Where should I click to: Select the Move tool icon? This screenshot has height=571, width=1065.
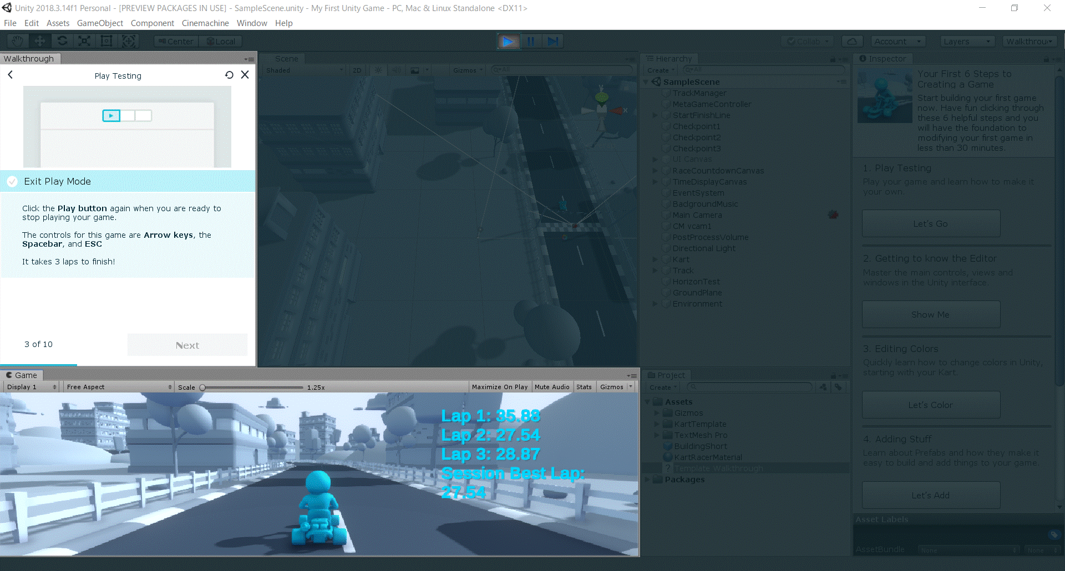[40, 41]
